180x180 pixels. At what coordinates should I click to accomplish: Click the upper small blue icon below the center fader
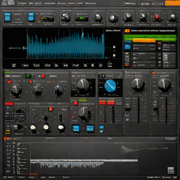click(x=102, y=127)
